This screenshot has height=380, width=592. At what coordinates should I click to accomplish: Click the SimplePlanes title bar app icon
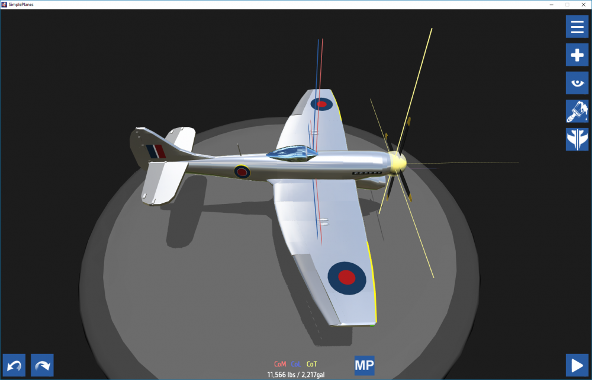coord(5,5)
